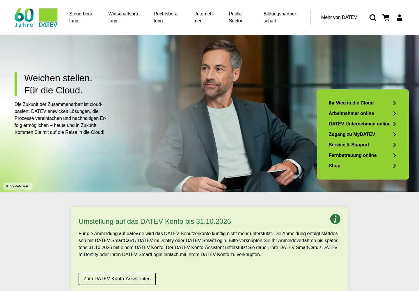Click chevron beside DATEV Unternehmen online
Image resolution: width=419 pixels, height=291 pixels.
tap(395, 124)
